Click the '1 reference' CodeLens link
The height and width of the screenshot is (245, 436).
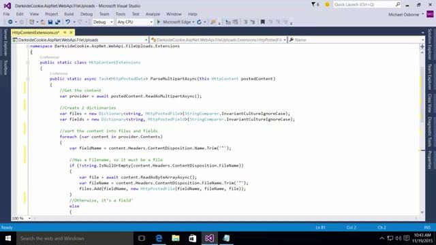tap(59, 73)
